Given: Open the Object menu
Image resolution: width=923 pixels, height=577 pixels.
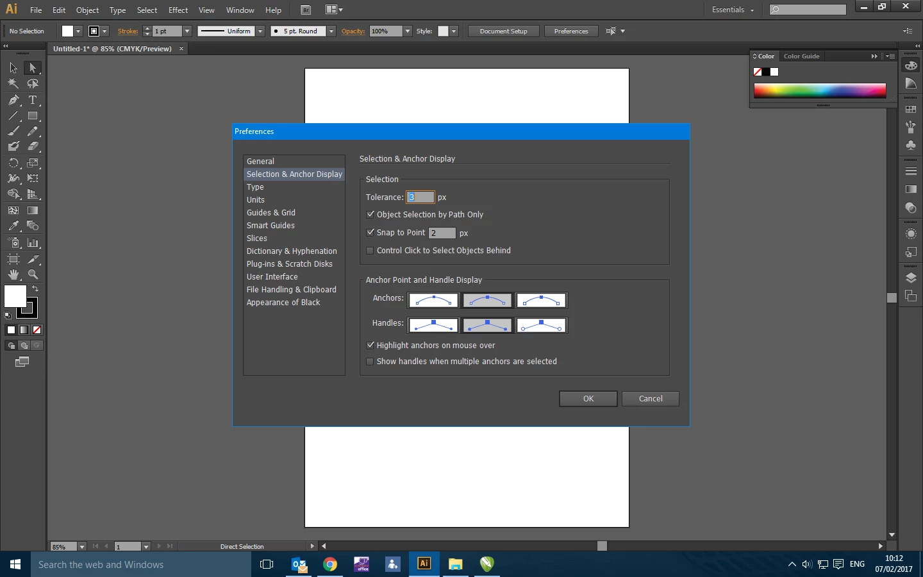Looking at the screenshot, I should (88, 10).
